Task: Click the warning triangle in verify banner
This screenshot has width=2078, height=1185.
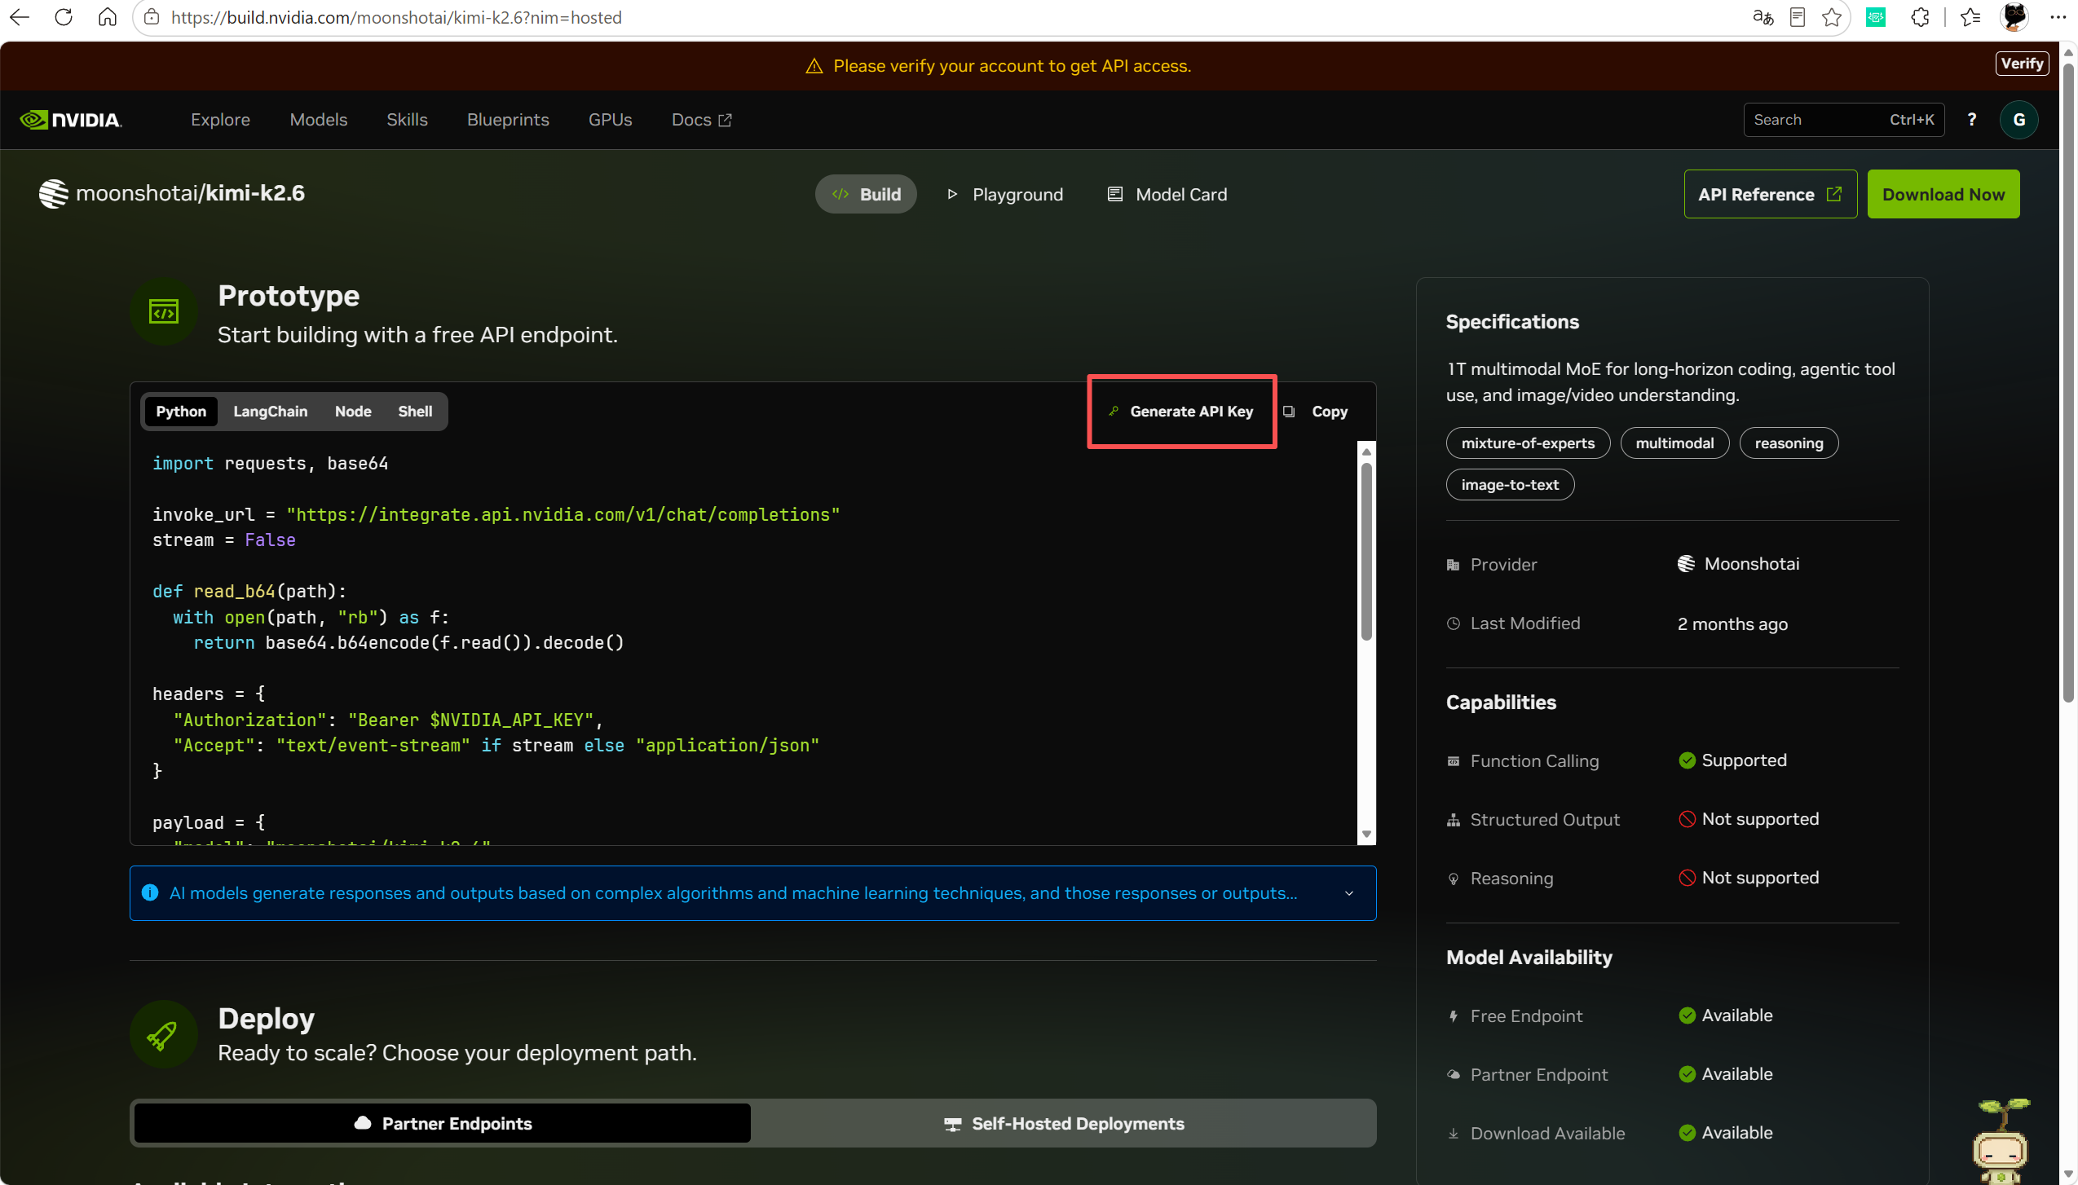Action: click(814, 66)
